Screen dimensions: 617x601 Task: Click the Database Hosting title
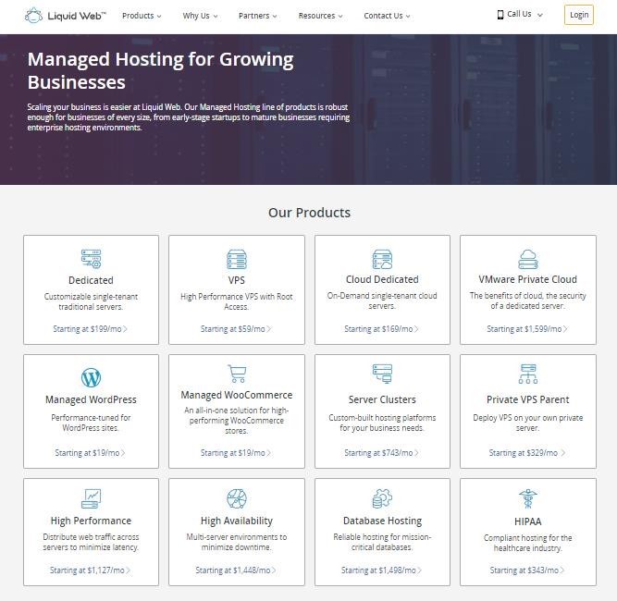382,521
